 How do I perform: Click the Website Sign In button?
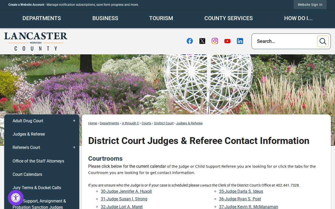coord(310,5)
